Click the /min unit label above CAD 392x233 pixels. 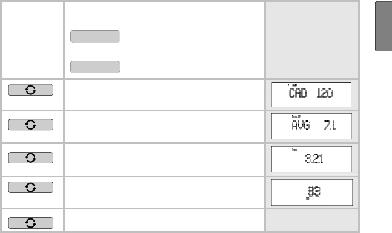click(293, 85)
